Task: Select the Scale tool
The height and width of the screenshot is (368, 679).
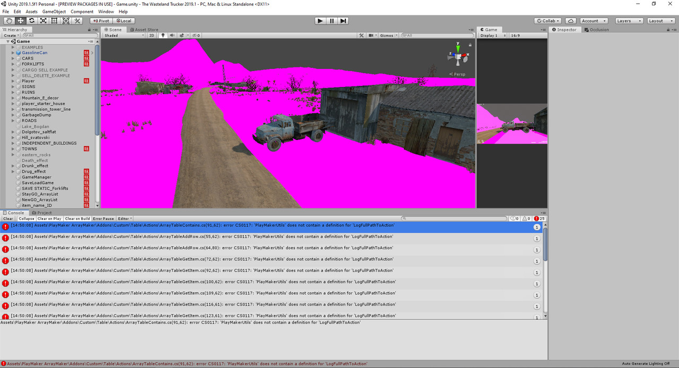Action: tap(43, 21)
